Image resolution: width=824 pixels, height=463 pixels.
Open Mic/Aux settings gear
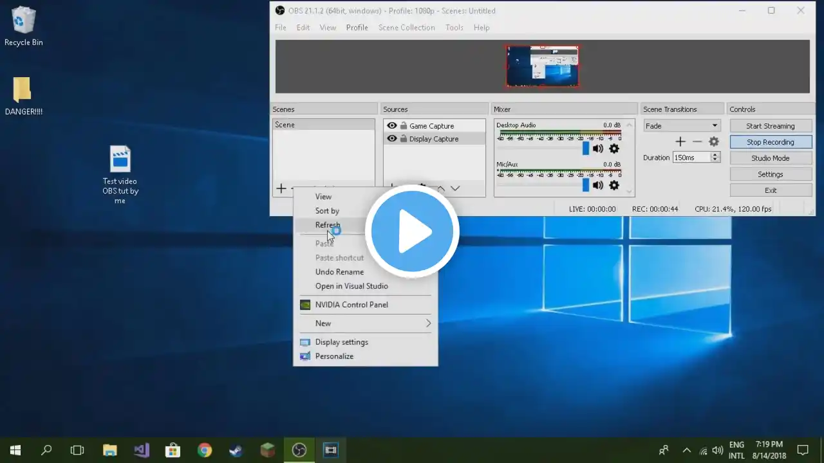tap(614, 185)
